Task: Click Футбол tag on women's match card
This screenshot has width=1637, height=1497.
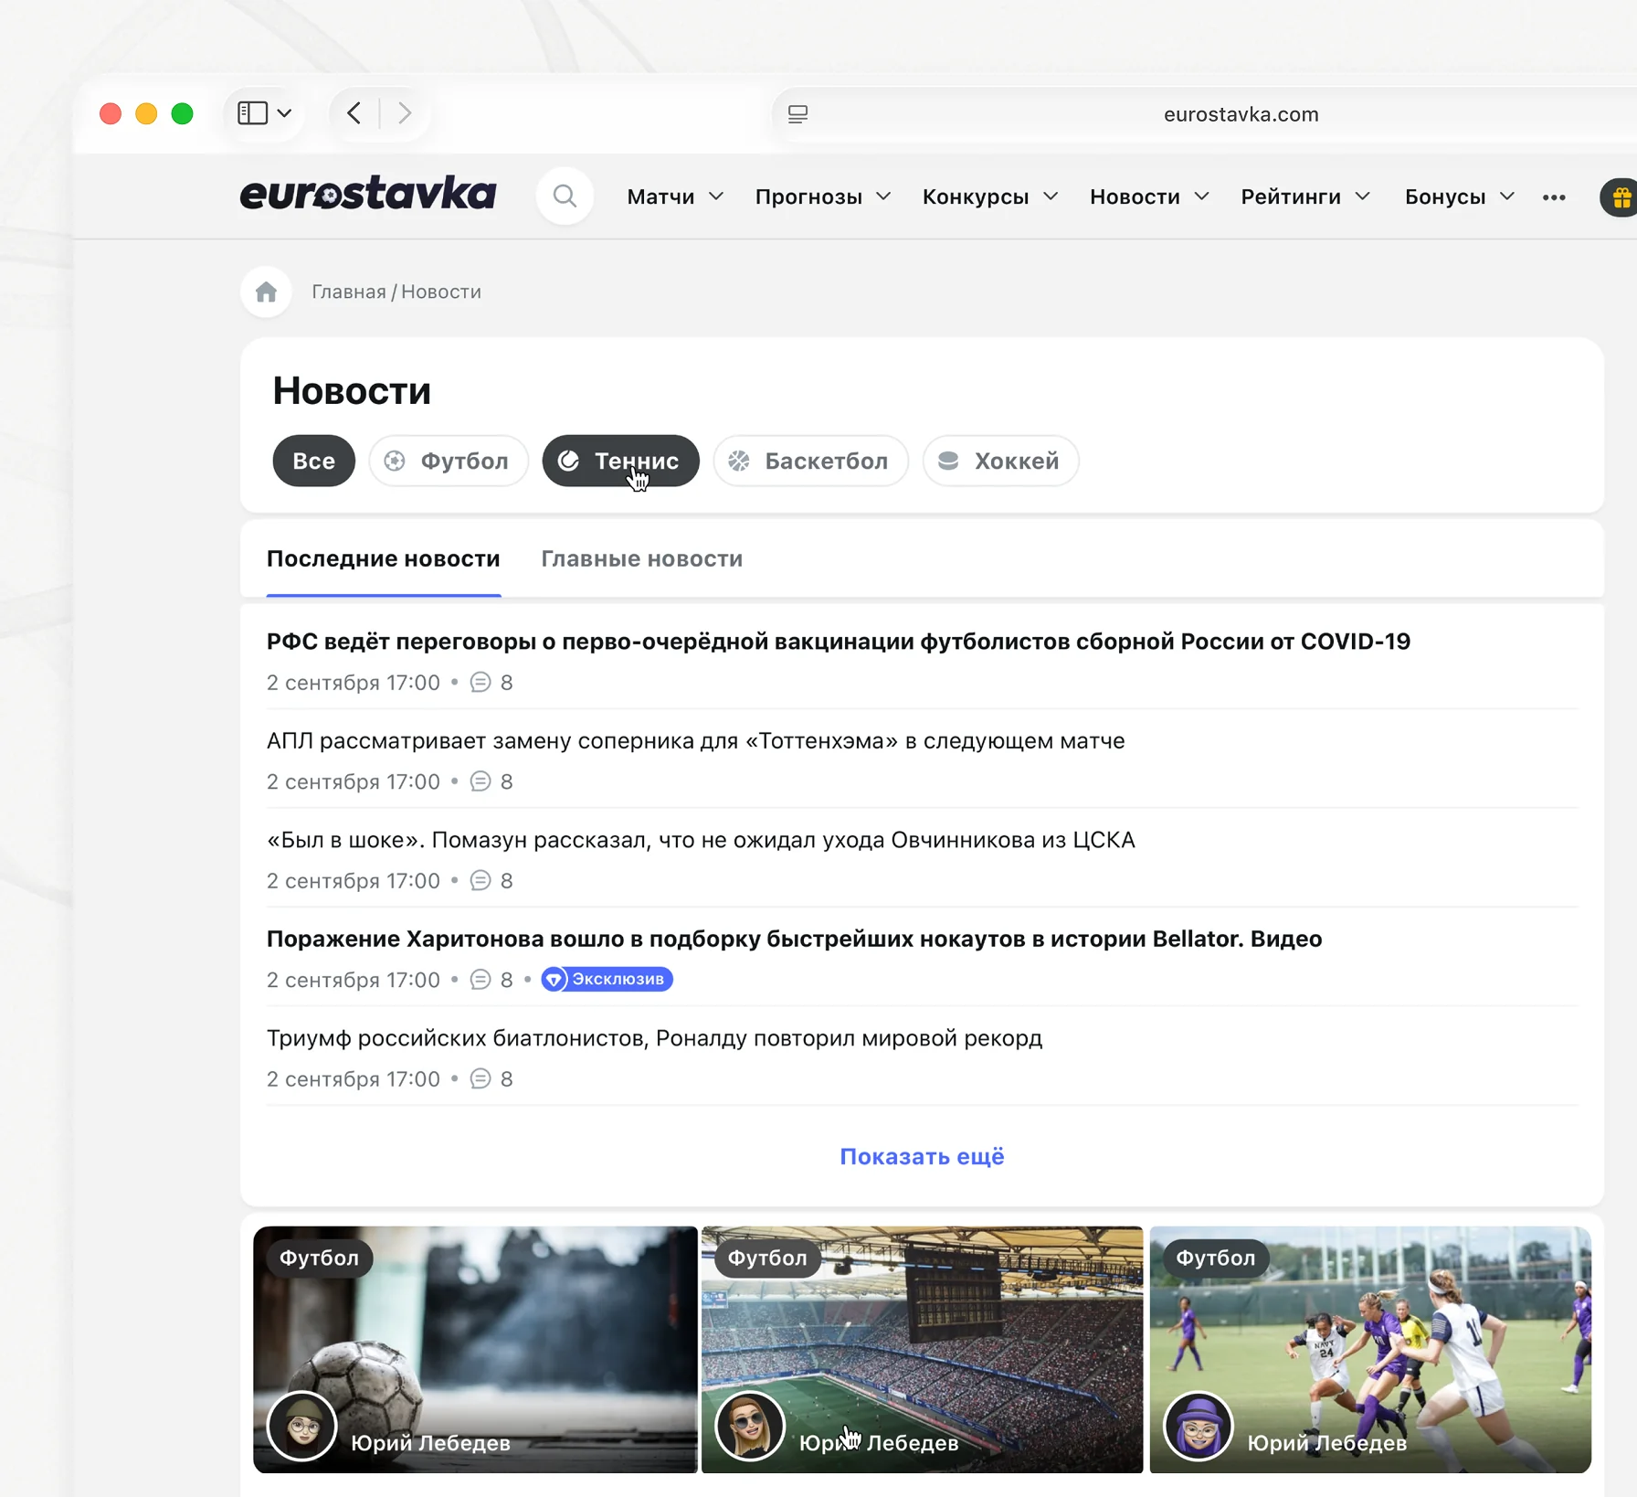Action: (1216, 1258)
